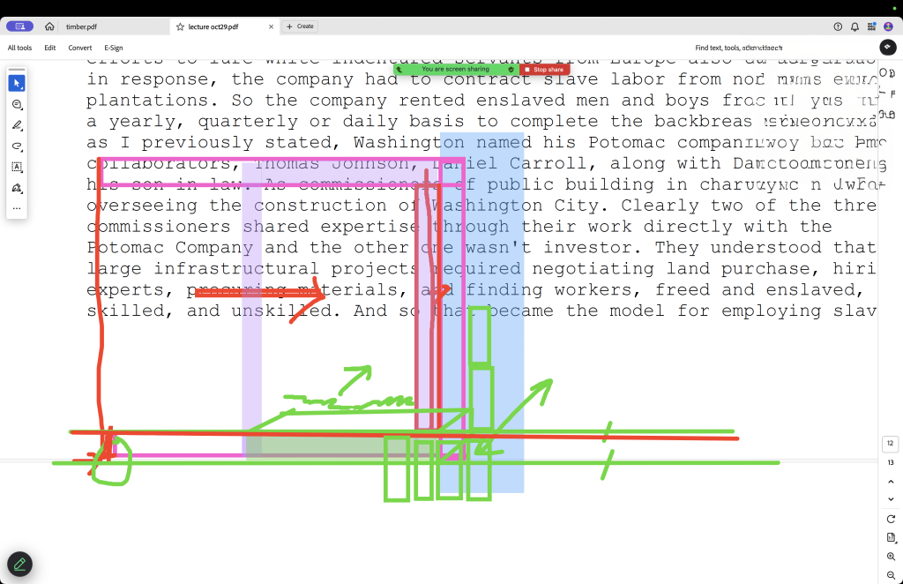Toggle the green pencil annotation button

19,564
